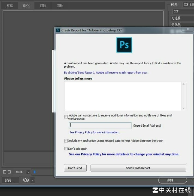Click the small Ps icon in the title bar
The image size is (194, 196).
coord(58,30)
